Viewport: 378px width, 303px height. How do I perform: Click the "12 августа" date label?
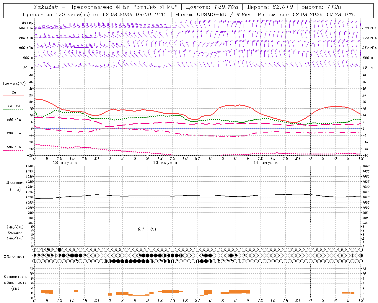(x=65, y=163)
